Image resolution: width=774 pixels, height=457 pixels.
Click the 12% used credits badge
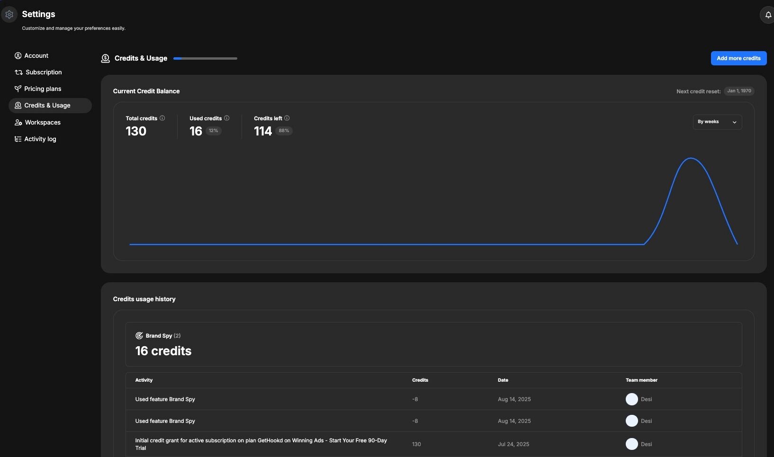[214, 131]
